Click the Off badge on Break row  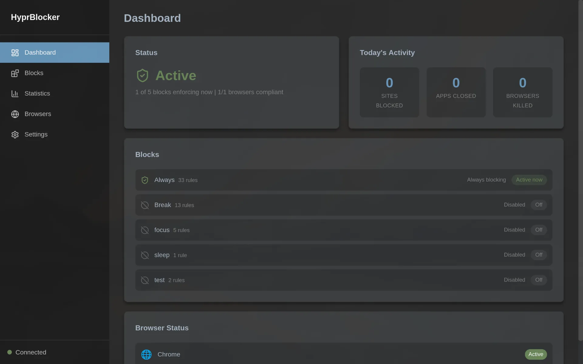pyautogui.click(x=539, y=205)
